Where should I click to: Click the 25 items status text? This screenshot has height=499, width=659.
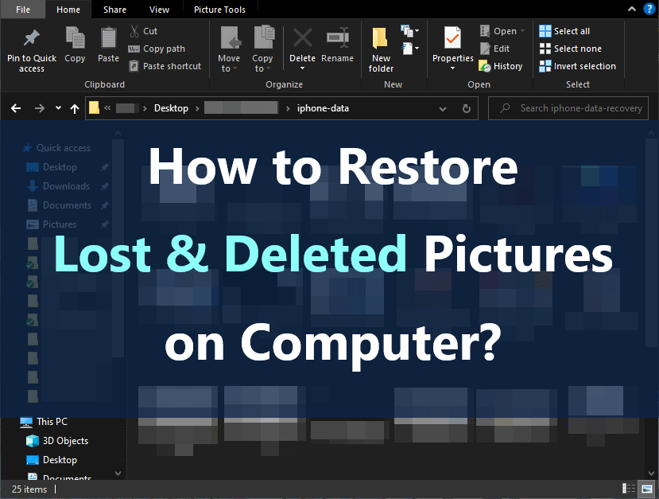(29, 489)
